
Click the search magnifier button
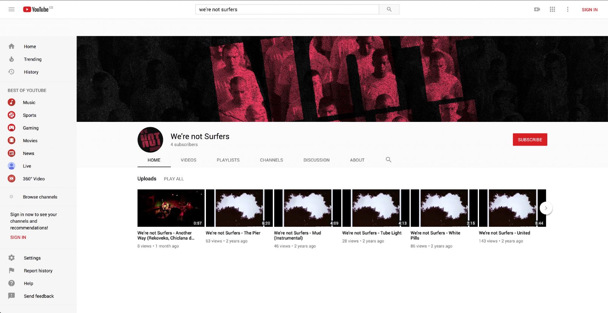pyautogui.click(x=389, y=9)
